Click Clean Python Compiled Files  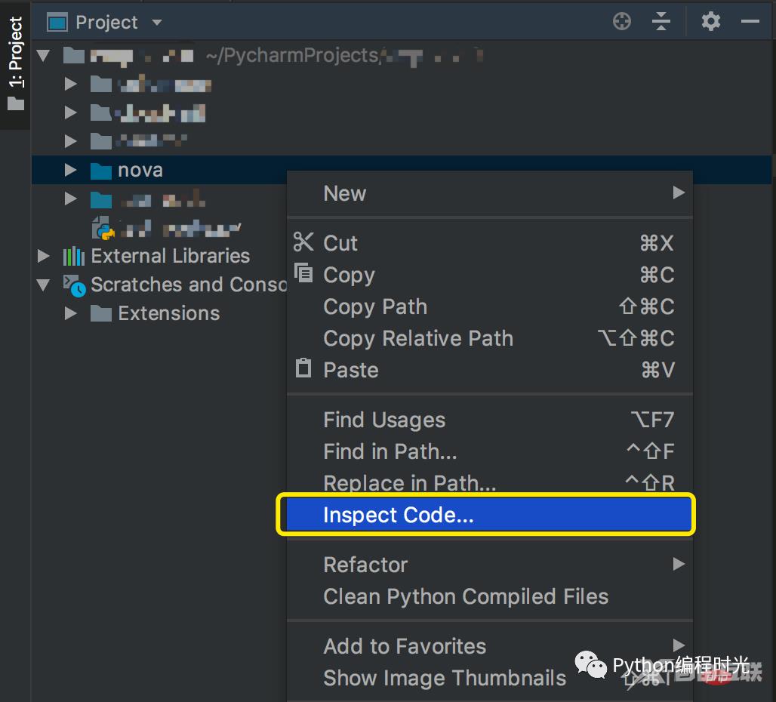click(466, 596)
